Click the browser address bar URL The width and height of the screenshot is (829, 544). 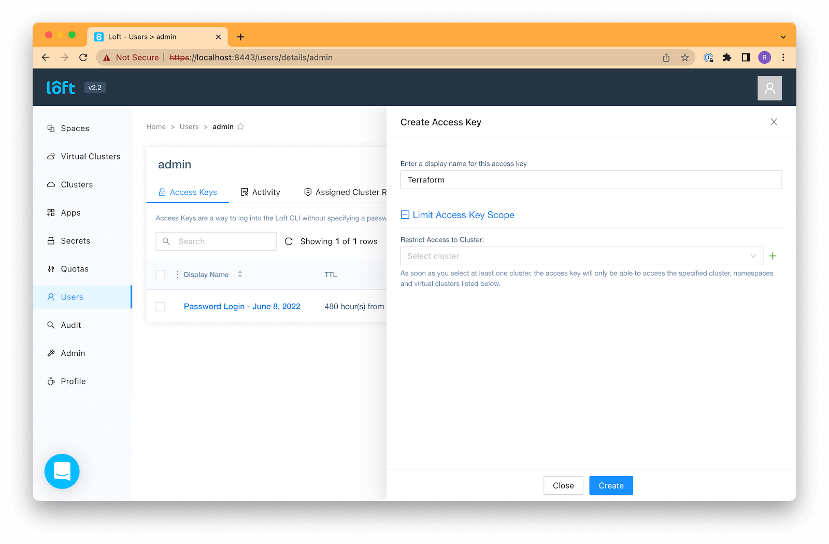point(251,58)
